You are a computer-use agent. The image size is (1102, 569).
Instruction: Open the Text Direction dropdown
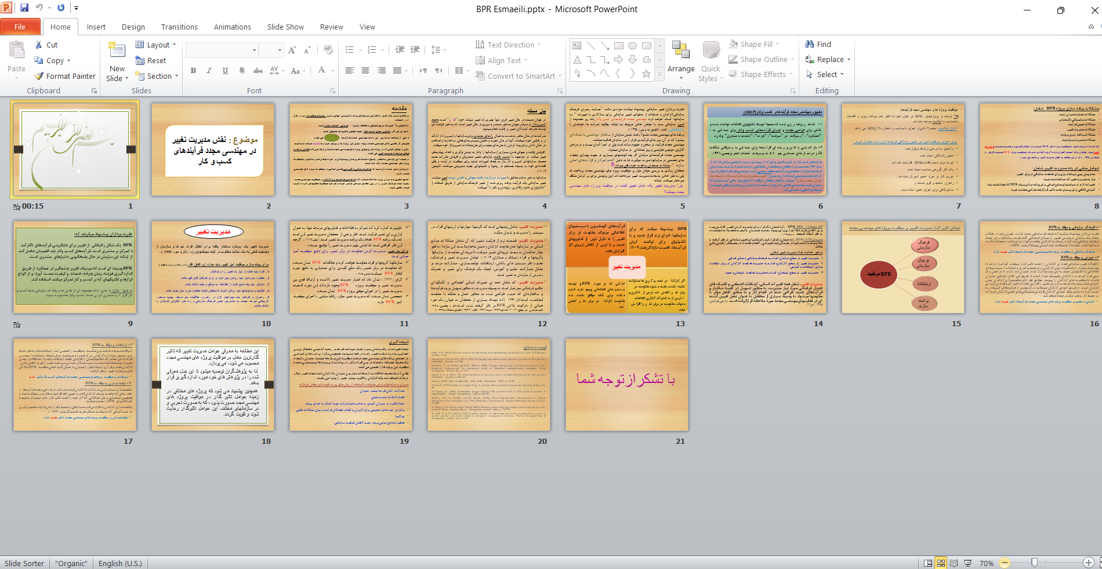508,45
